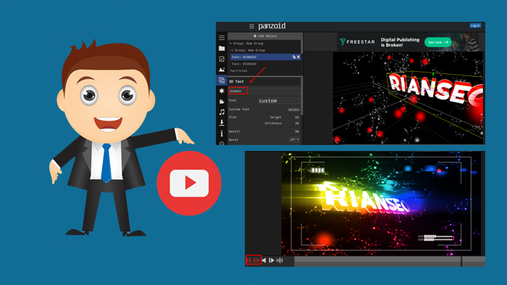Delete the selected Text: RIANSEO object
This screenshot has width=507, height=285.
(298, 57)
